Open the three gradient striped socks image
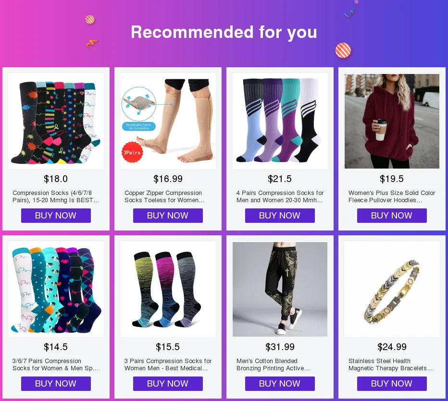 (168, 289)
